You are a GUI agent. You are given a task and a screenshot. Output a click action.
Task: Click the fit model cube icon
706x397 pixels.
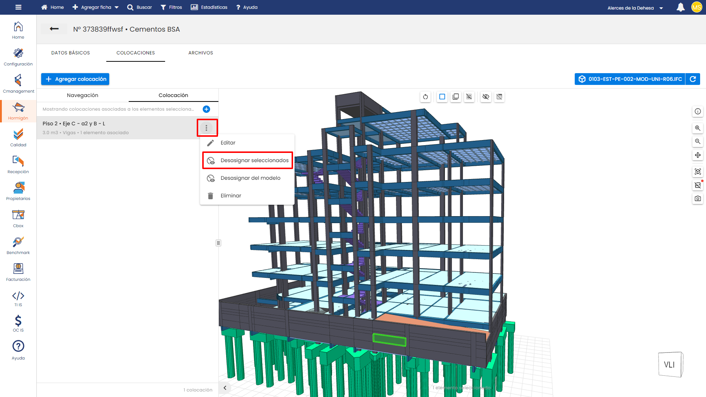point(698,172)
